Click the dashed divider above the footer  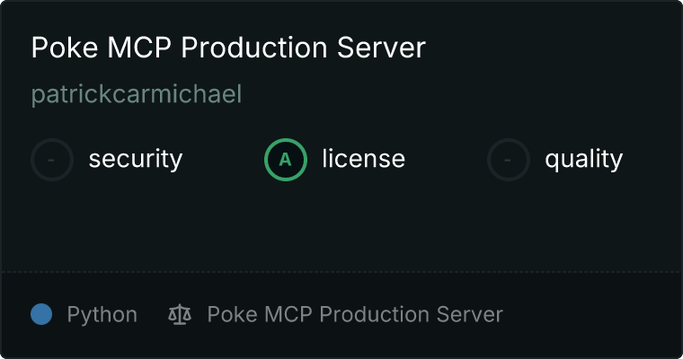[341, 271]
